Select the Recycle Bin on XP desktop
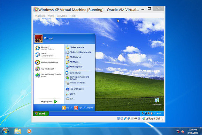202x135 pixels. click(x=157, y=102)
